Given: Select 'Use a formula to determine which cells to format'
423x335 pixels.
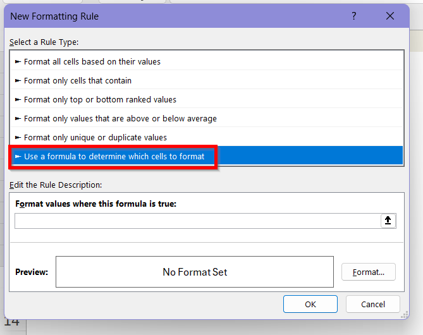Looking at the screenshot, I should [x=206, y=156].
